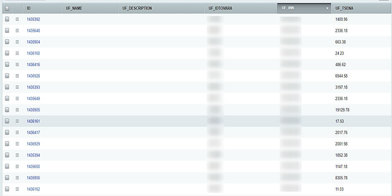The width and height of the screenshot is (392, 196).
Task: Open the action menu icon for row 1435904
Action: click(x=17, y=42)
